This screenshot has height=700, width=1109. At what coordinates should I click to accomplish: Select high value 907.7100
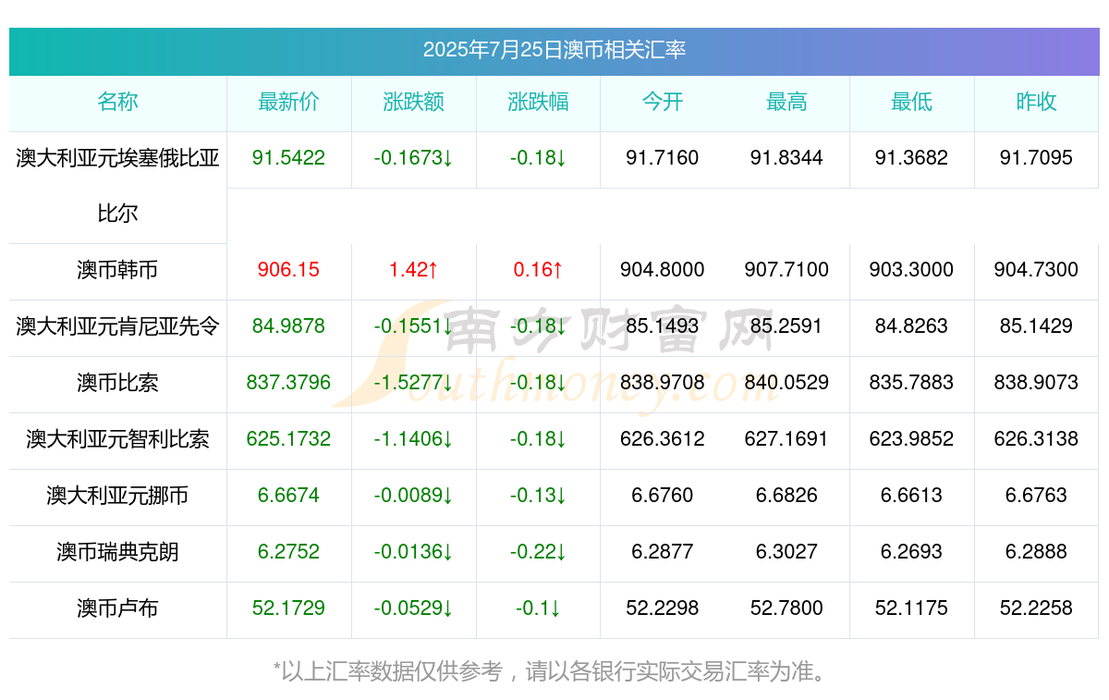pos(787,270)
